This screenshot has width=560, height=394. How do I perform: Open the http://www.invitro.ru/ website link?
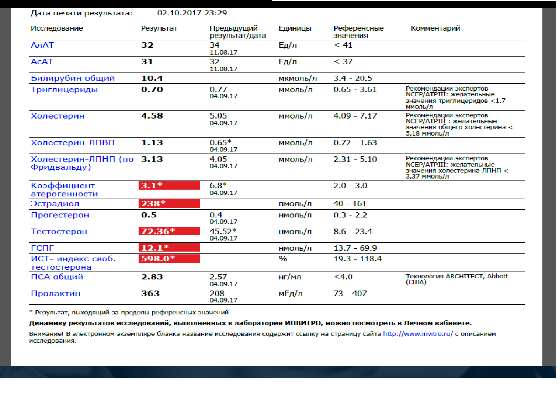tap(418, 334)
